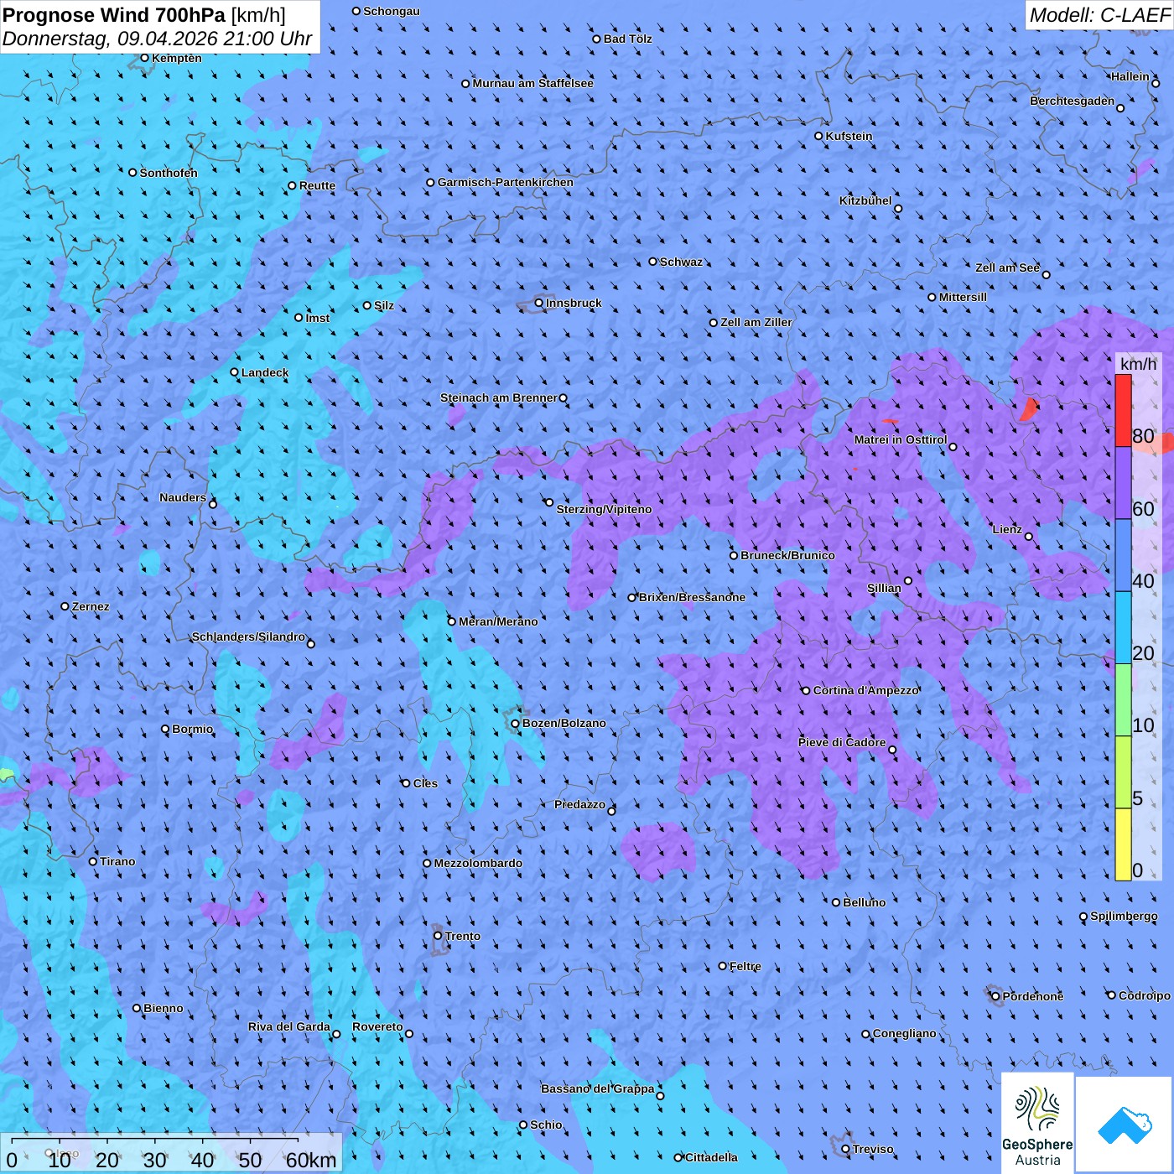Image resolution: width=1174 pixels, height=1174 pixels.
Task: Click the 'Bruneck/Brunico' label
Action: 787,555
